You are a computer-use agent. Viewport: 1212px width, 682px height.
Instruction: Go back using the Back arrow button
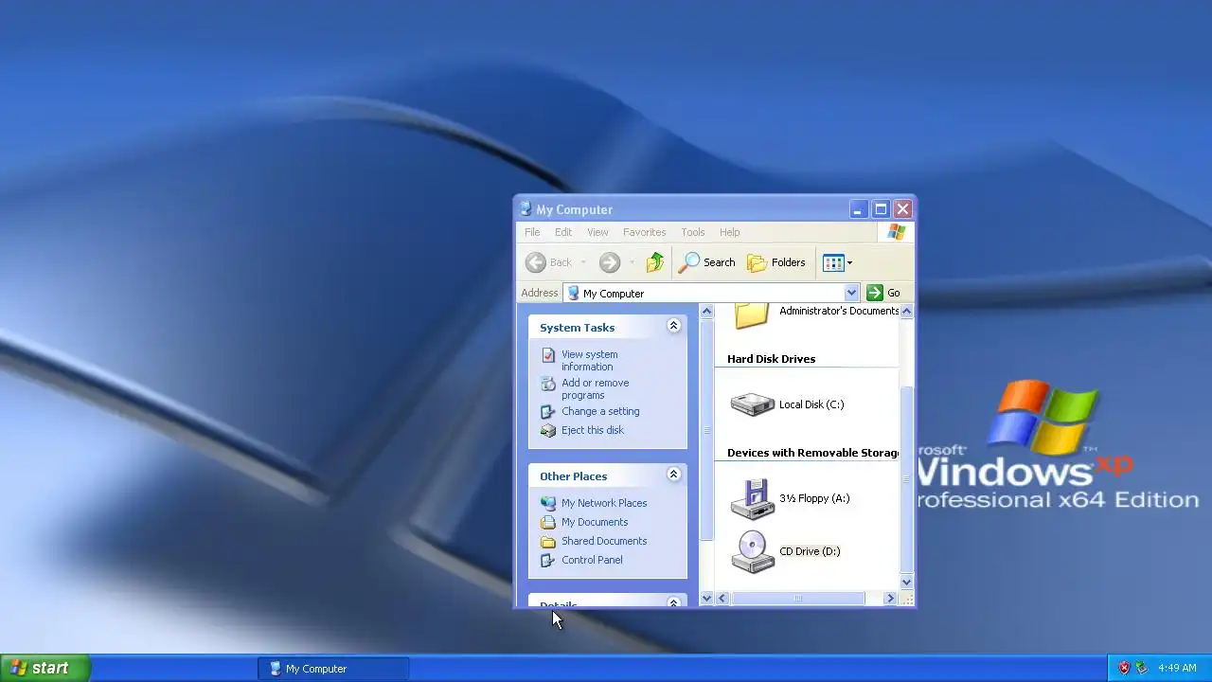coord(549,262)
